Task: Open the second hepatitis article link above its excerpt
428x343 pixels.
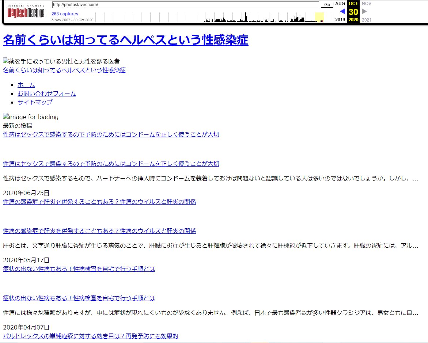Action: 99,231
